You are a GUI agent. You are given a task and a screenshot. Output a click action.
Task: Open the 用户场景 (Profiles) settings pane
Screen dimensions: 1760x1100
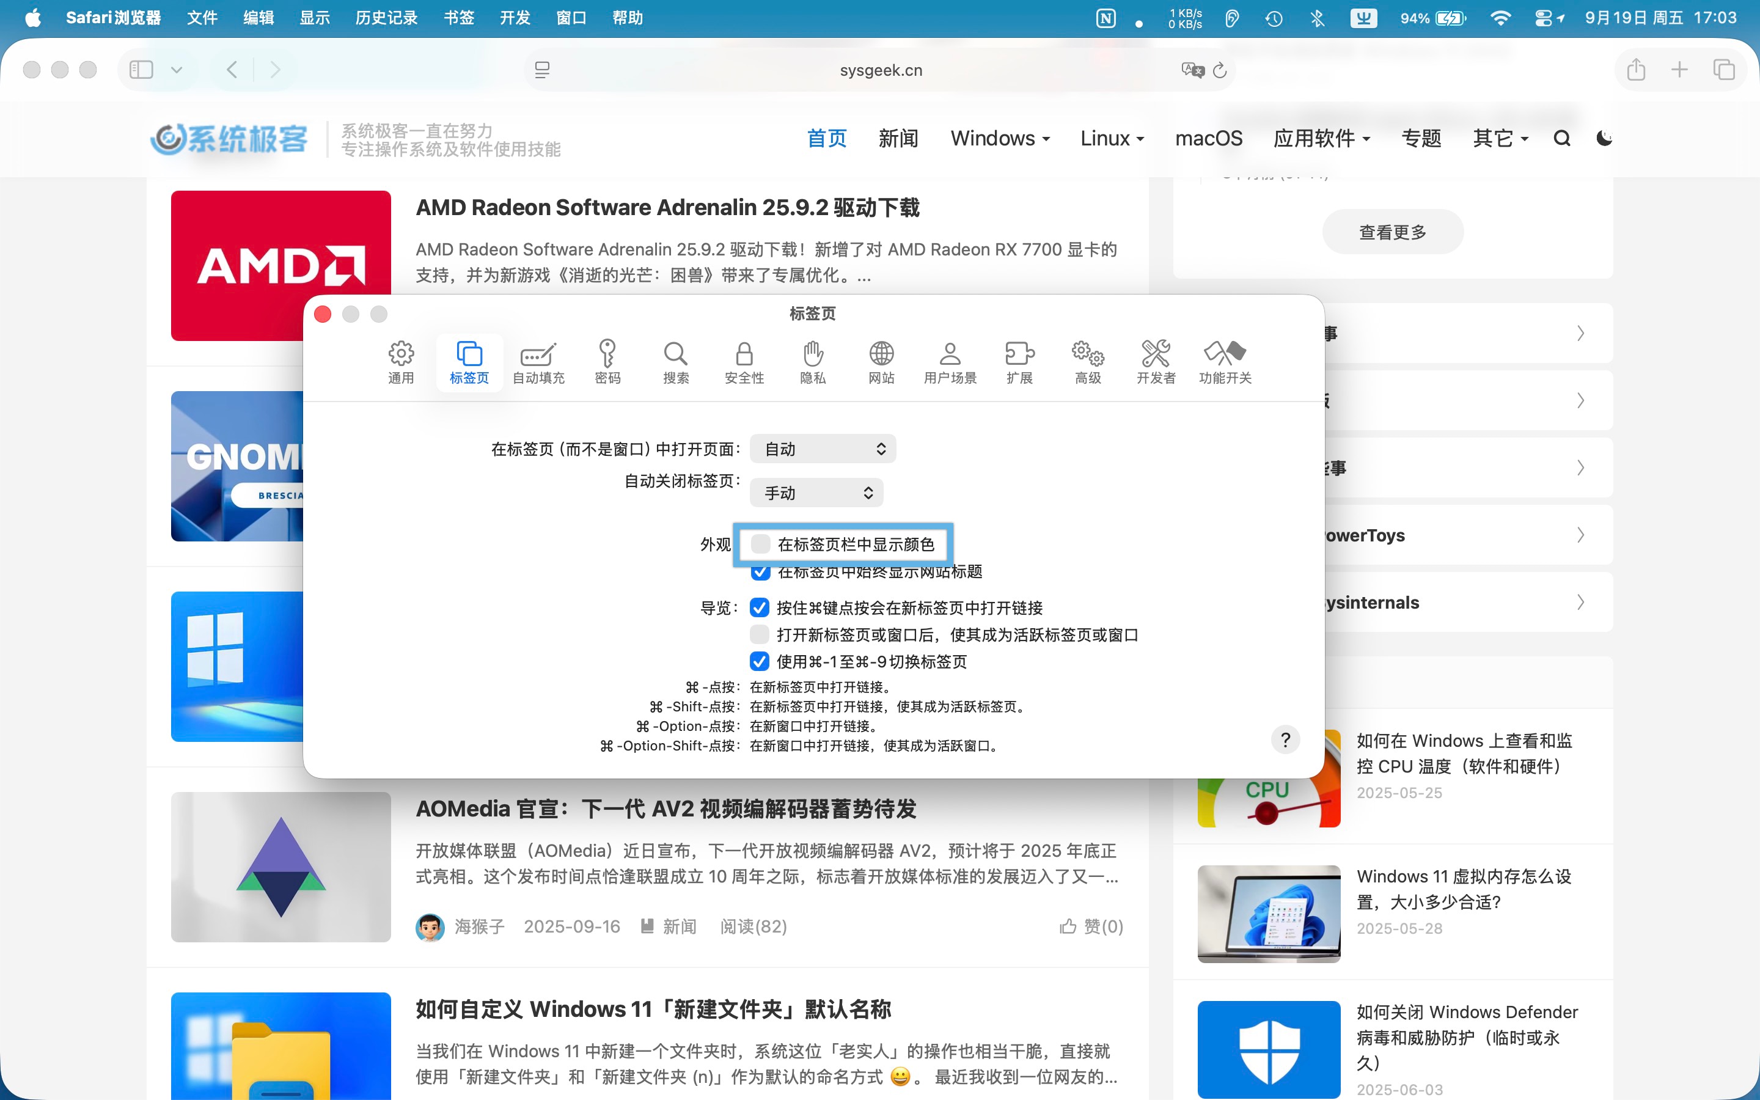pos(950,362)
